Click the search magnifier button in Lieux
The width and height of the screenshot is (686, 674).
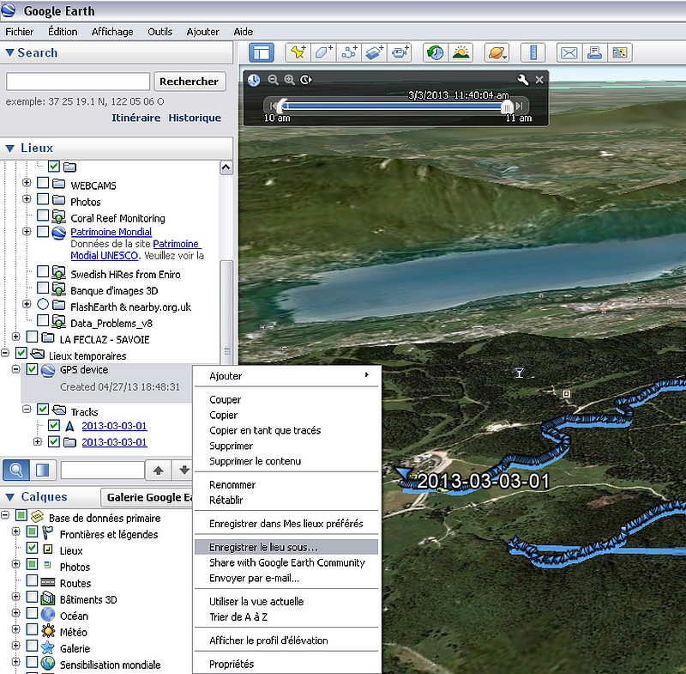[16, 470]
